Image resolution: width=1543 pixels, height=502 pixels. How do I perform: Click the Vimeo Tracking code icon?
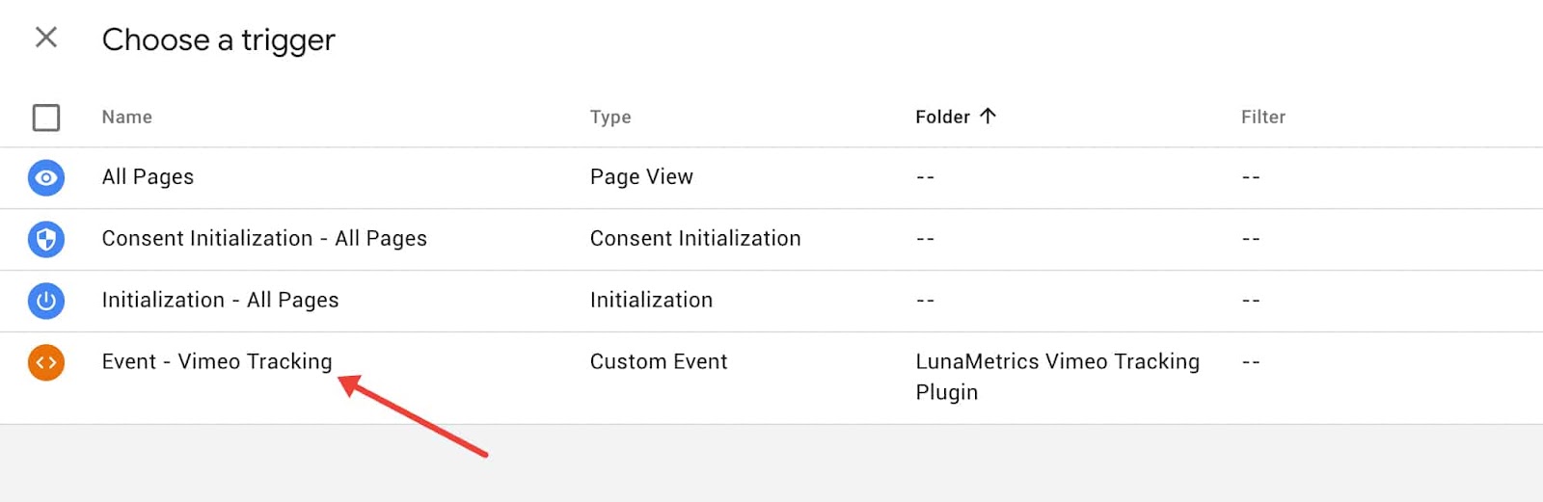pos(46,362)
